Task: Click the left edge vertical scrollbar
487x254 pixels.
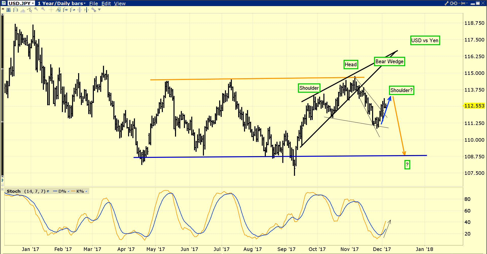Action: coord(2,96)
